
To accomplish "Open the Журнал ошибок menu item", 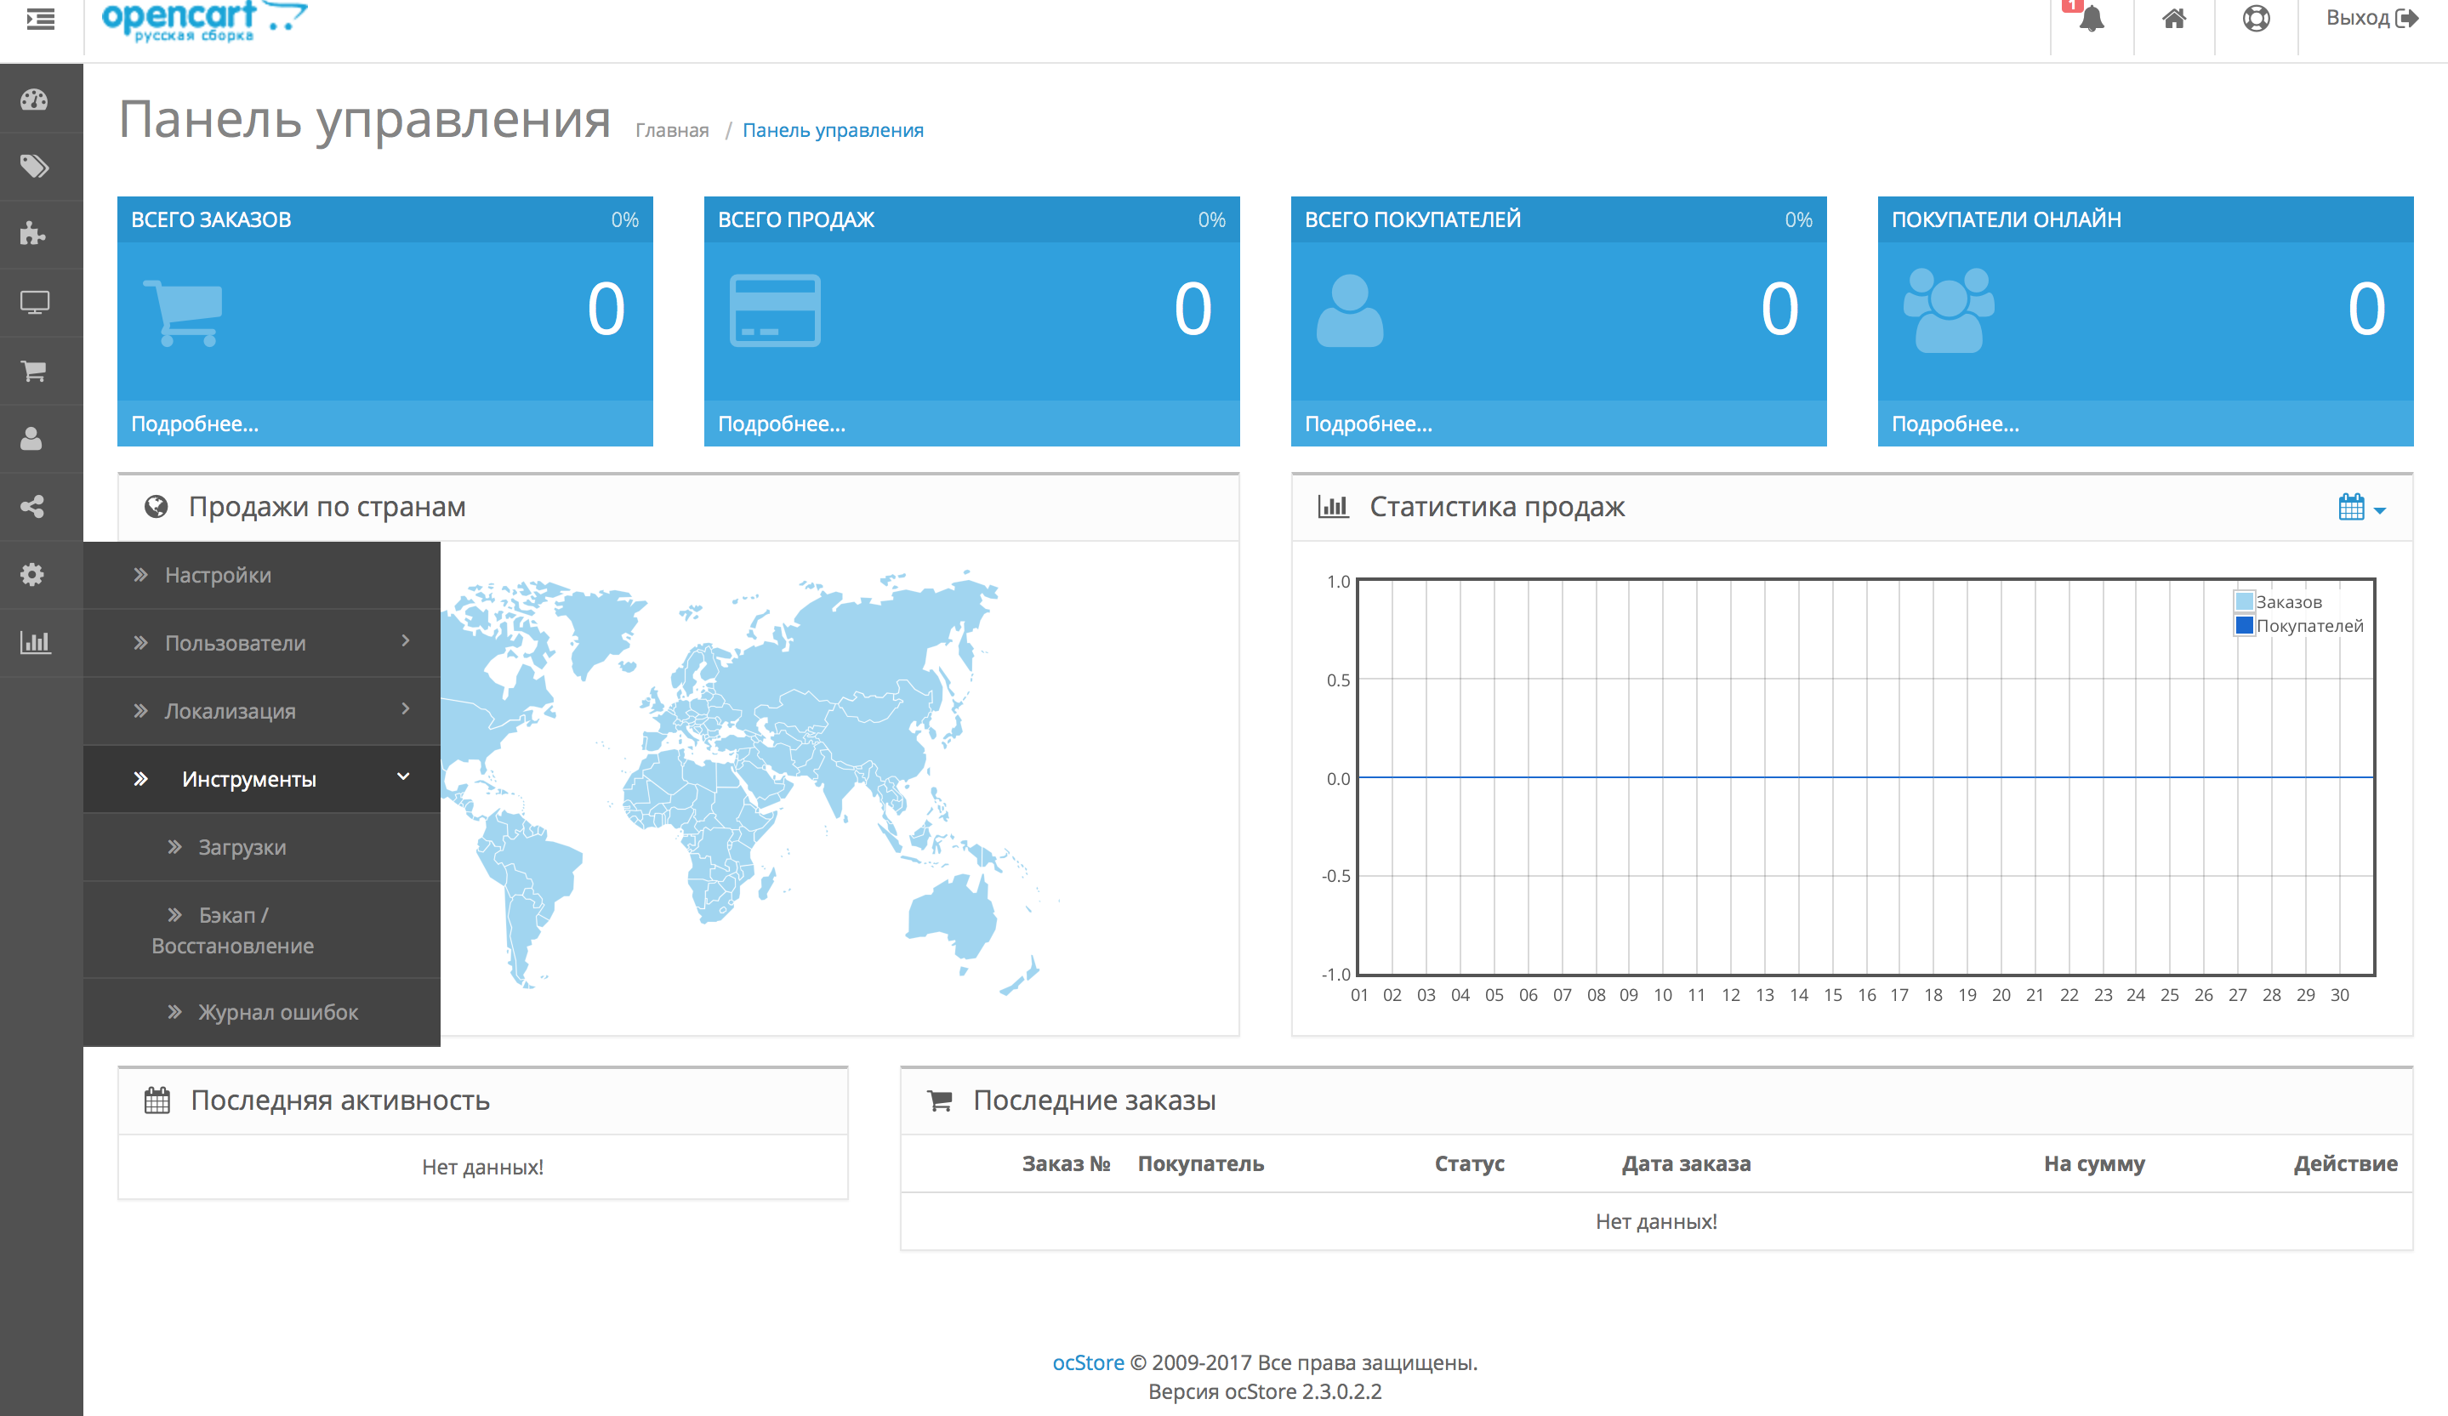I will point(262,1012).
